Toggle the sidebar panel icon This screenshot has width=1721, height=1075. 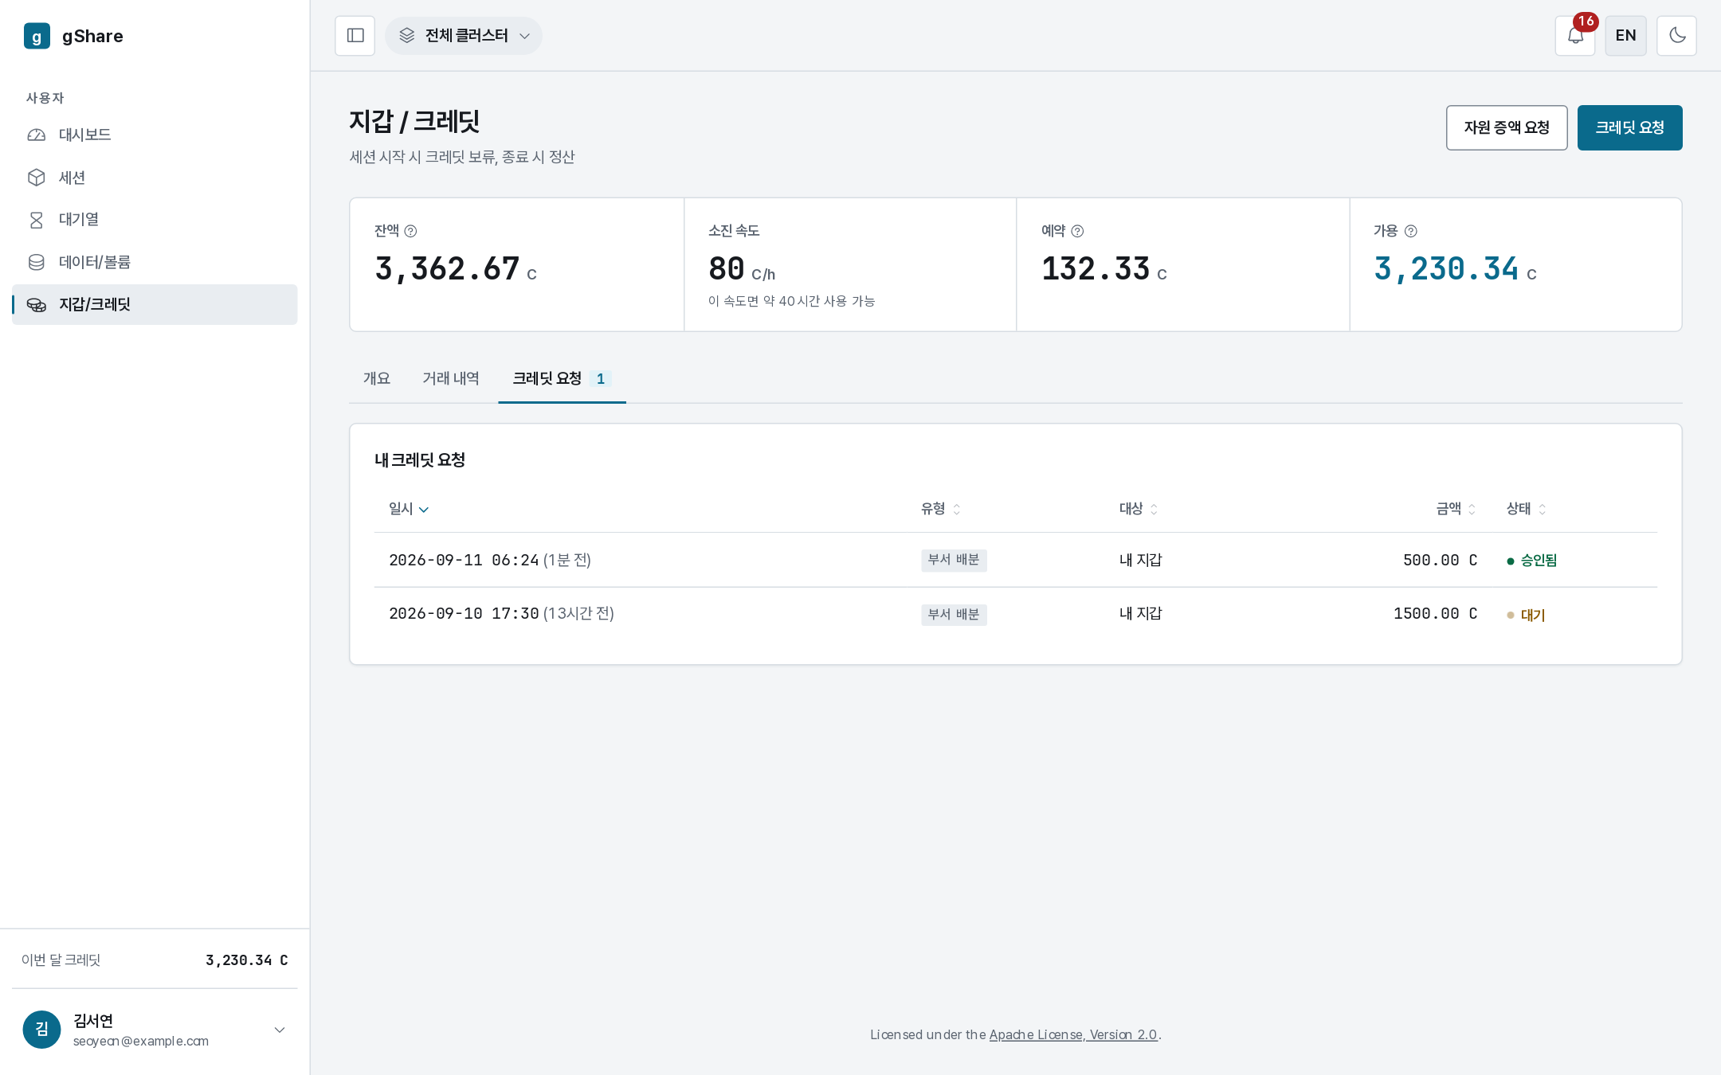click(355, 36)
